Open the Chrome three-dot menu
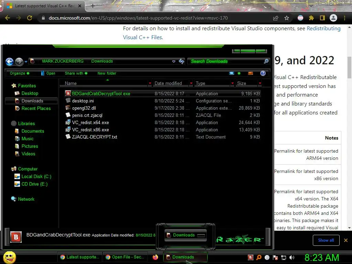The image size is (352, 264). tap(344, 18)
